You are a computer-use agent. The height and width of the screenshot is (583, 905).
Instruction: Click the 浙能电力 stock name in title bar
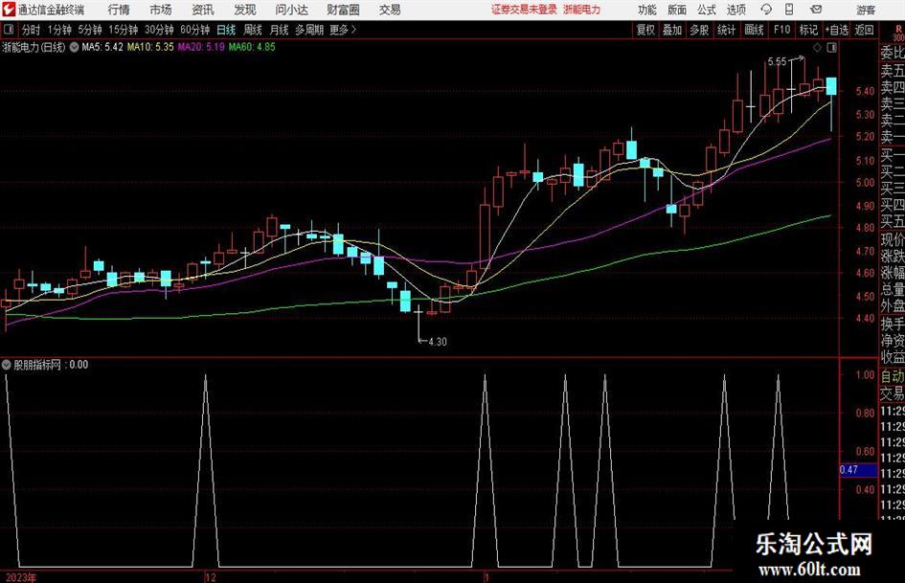(582, 10)
